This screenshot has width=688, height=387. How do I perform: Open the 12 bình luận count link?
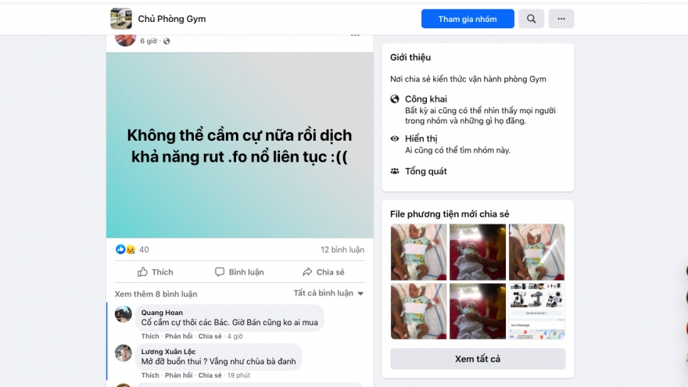pyautogui.click(x=342, y=249)
